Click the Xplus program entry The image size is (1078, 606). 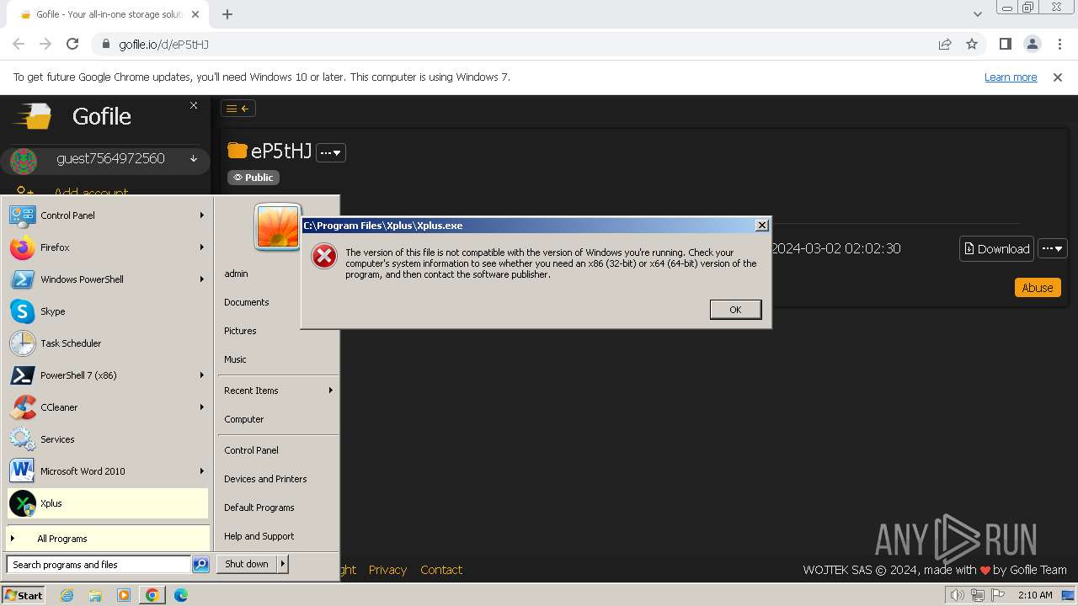pyautogui.click(x=108, y=503)
